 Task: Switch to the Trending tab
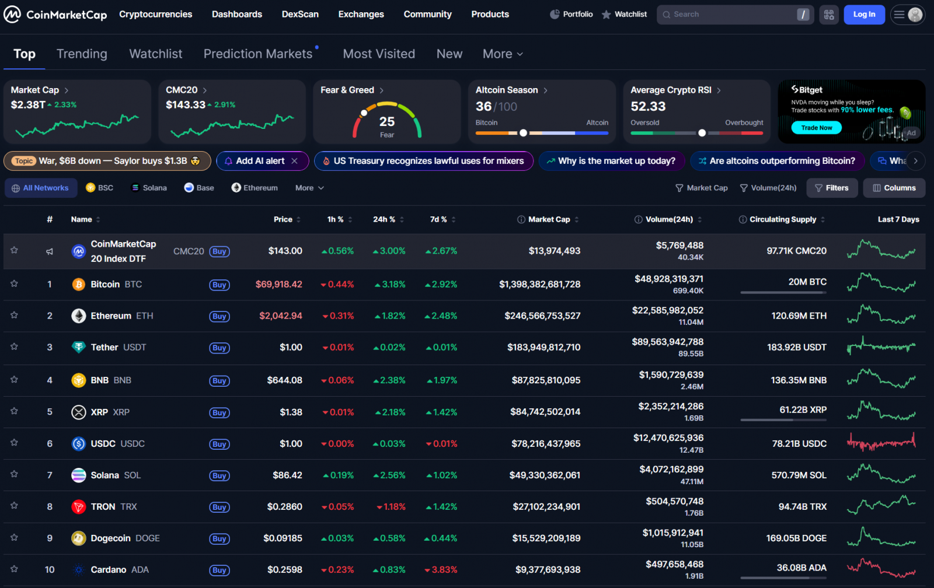(x=82, y=54)
